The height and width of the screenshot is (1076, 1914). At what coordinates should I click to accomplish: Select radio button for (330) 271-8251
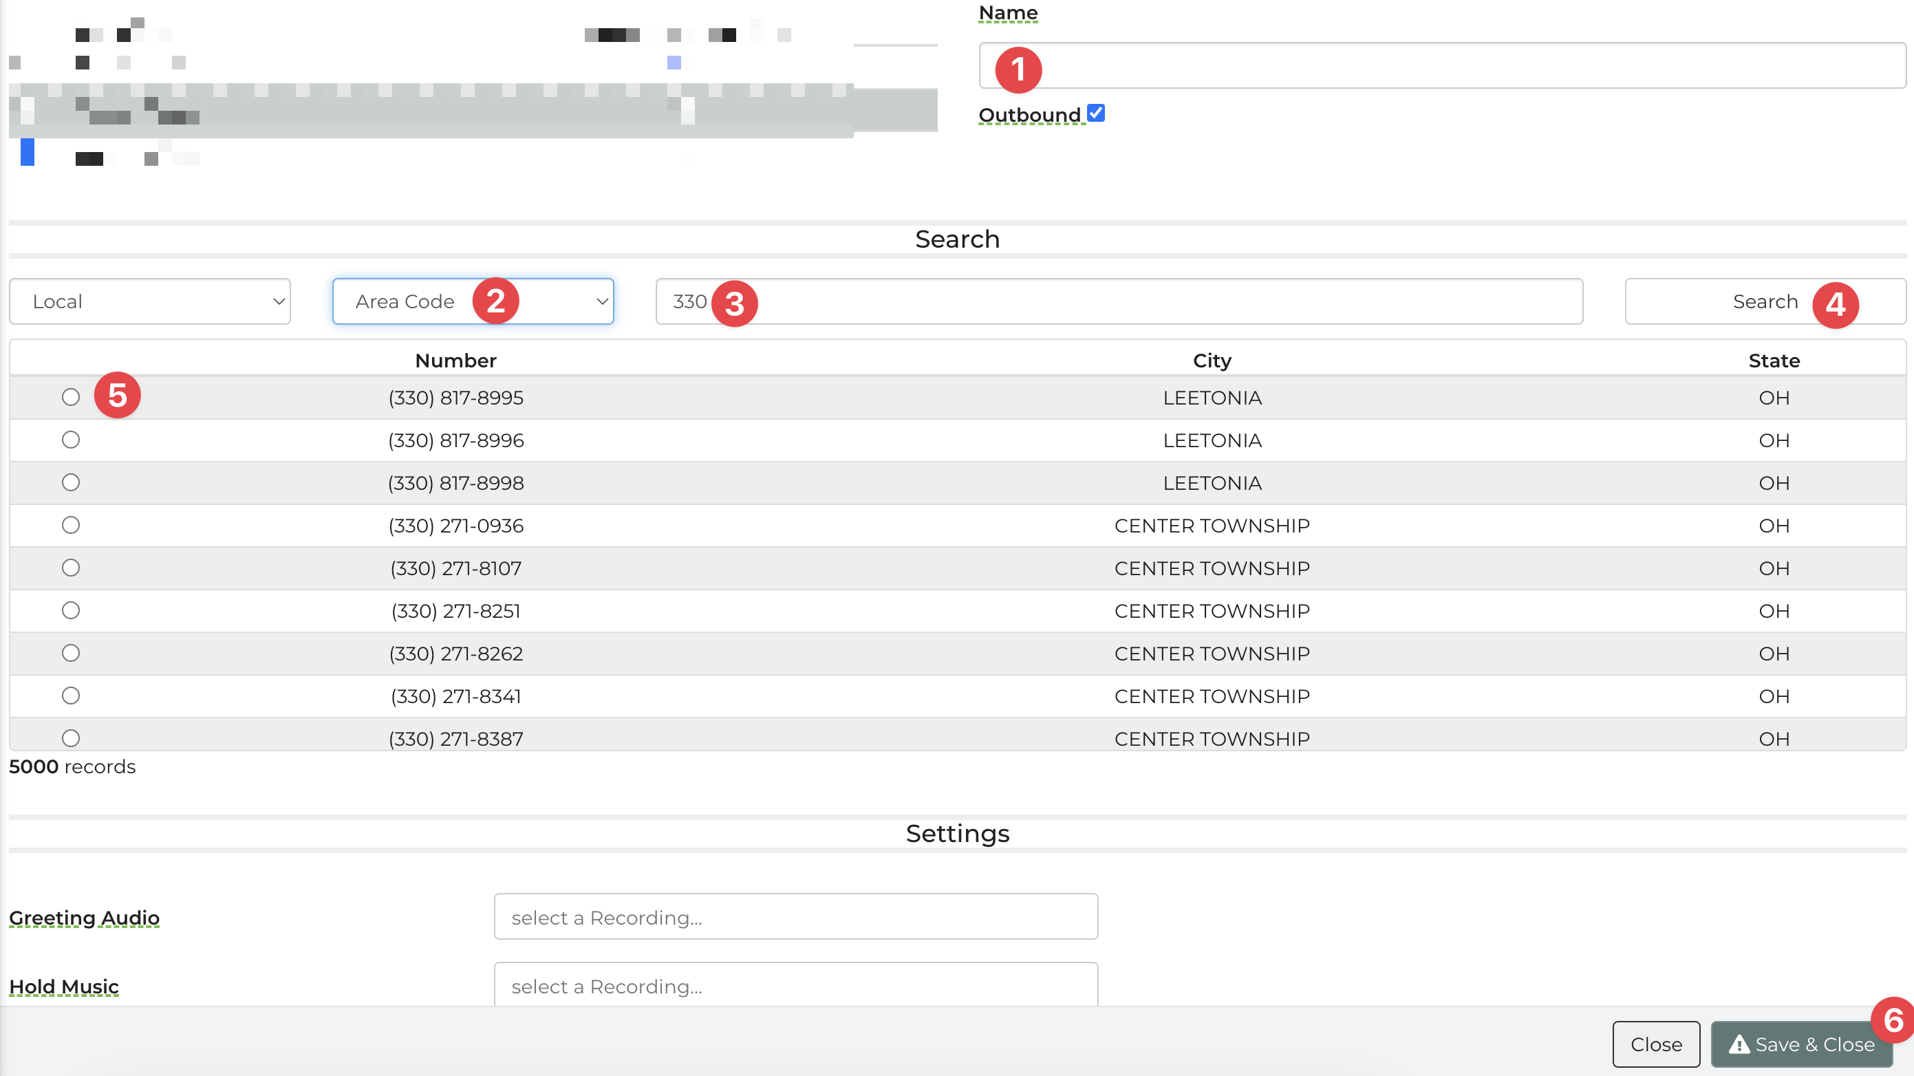tap(71, 611)
